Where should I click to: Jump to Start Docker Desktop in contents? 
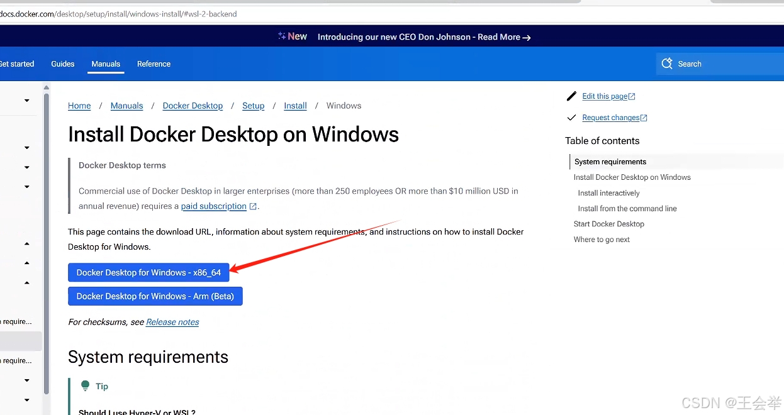pyautogui.click(x=609, y=224)
